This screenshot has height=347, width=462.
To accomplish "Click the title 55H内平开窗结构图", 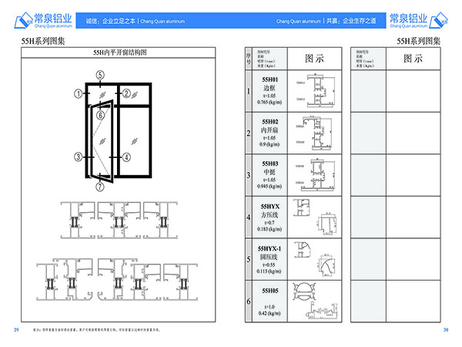I will [120, 52].
